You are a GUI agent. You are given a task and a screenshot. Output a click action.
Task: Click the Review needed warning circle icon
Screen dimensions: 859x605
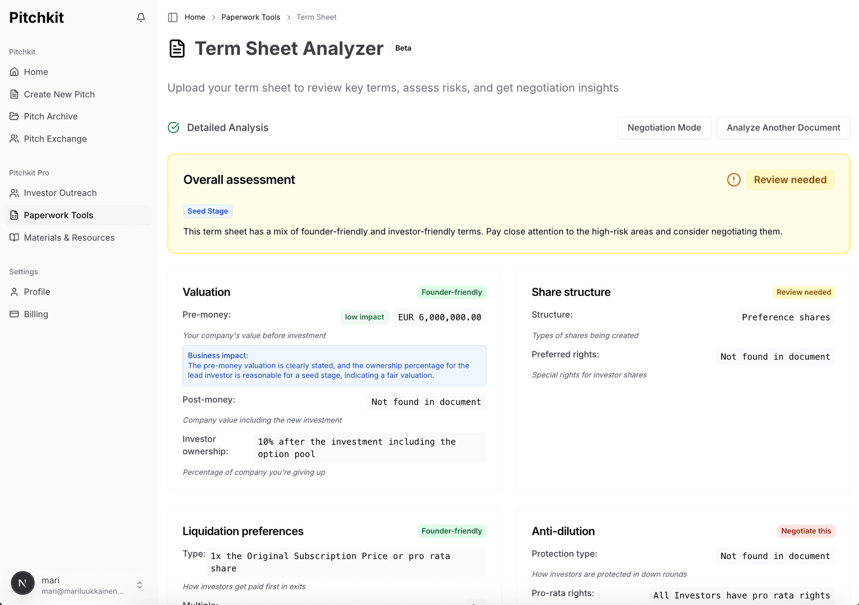pyautogui.click(x=734, y=180)
